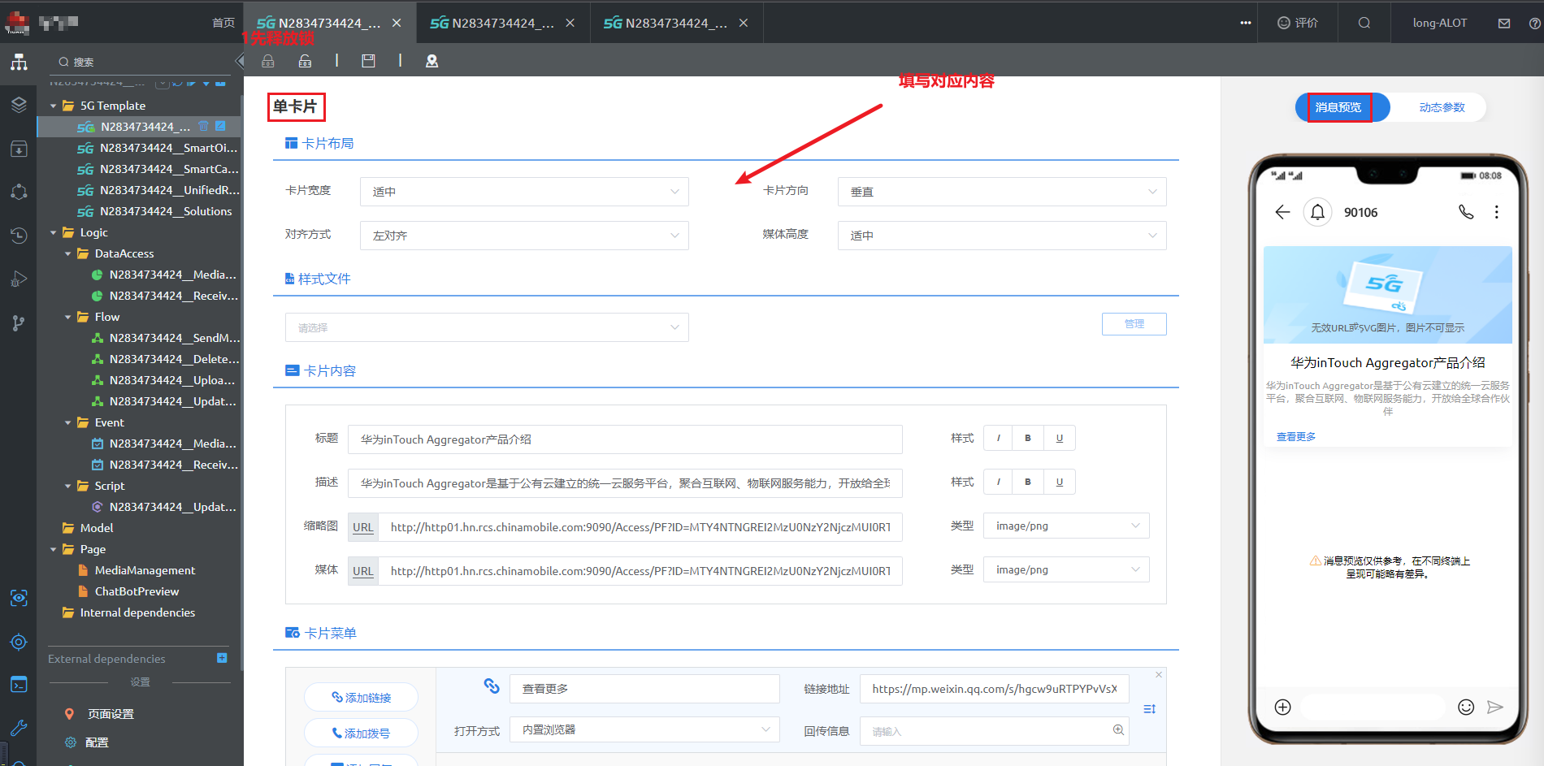The width and height of the screenshot is (1544, 766).
Task: Save using the floppy disk icon
Action: click(x=368, y=61)
